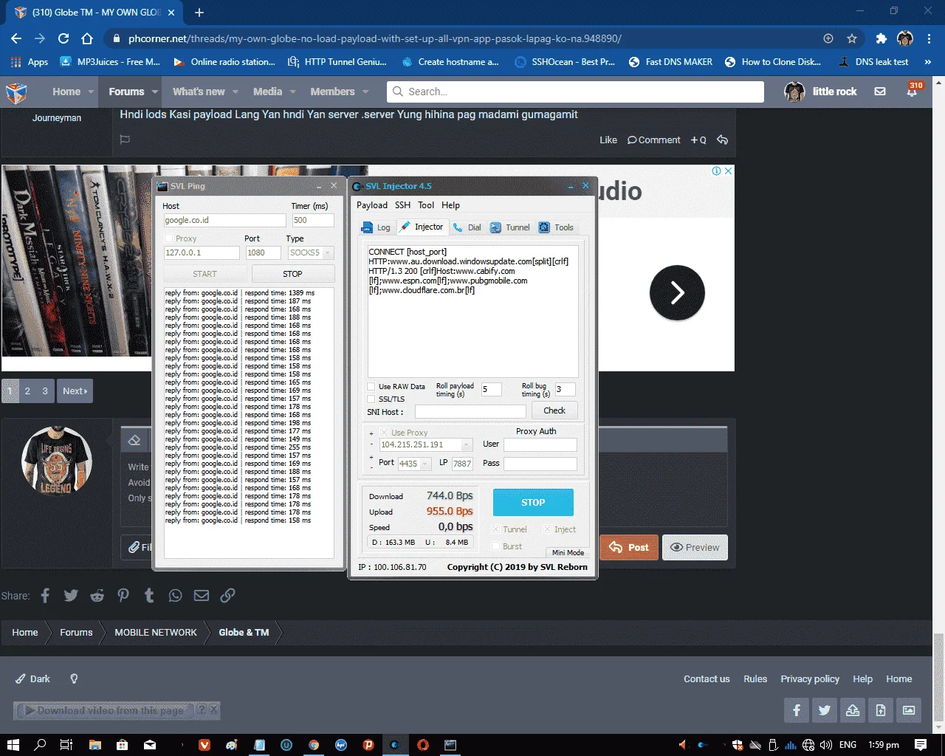Share the thread on Facebook
This screenshot has height=756, width=945.
(x=45, y=595)
